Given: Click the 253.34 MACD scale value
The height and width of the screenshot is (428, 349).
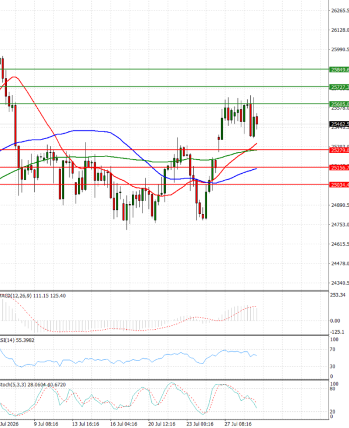Looking at the screenshot, I should (x=338, y=295).
